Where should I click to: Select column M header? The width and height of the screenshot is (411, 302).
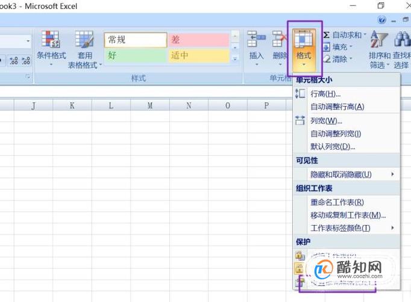[150, 105]
